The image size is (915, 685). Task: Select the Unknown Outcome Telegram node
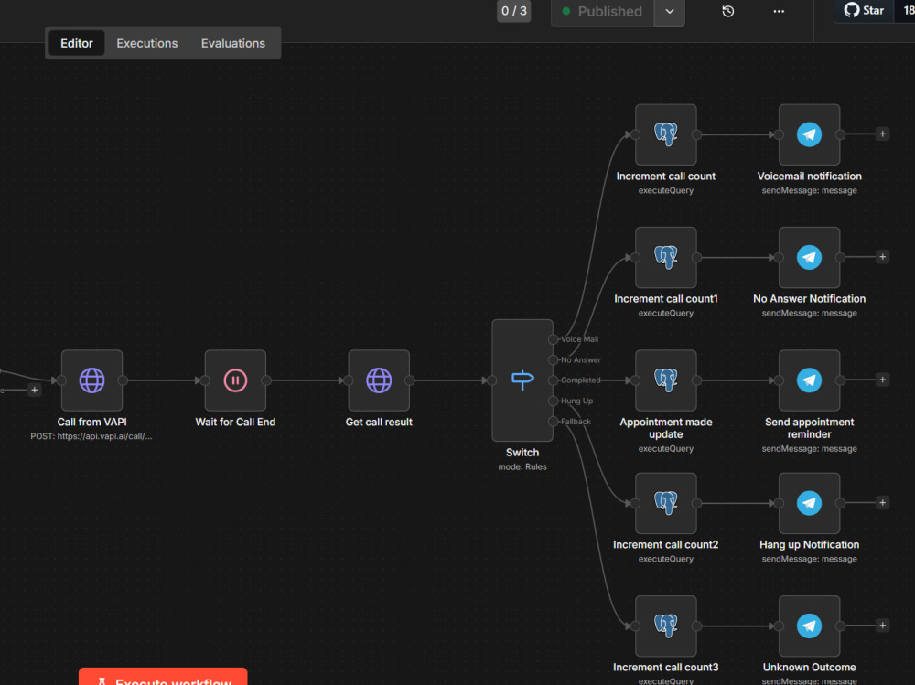[810, 626]
